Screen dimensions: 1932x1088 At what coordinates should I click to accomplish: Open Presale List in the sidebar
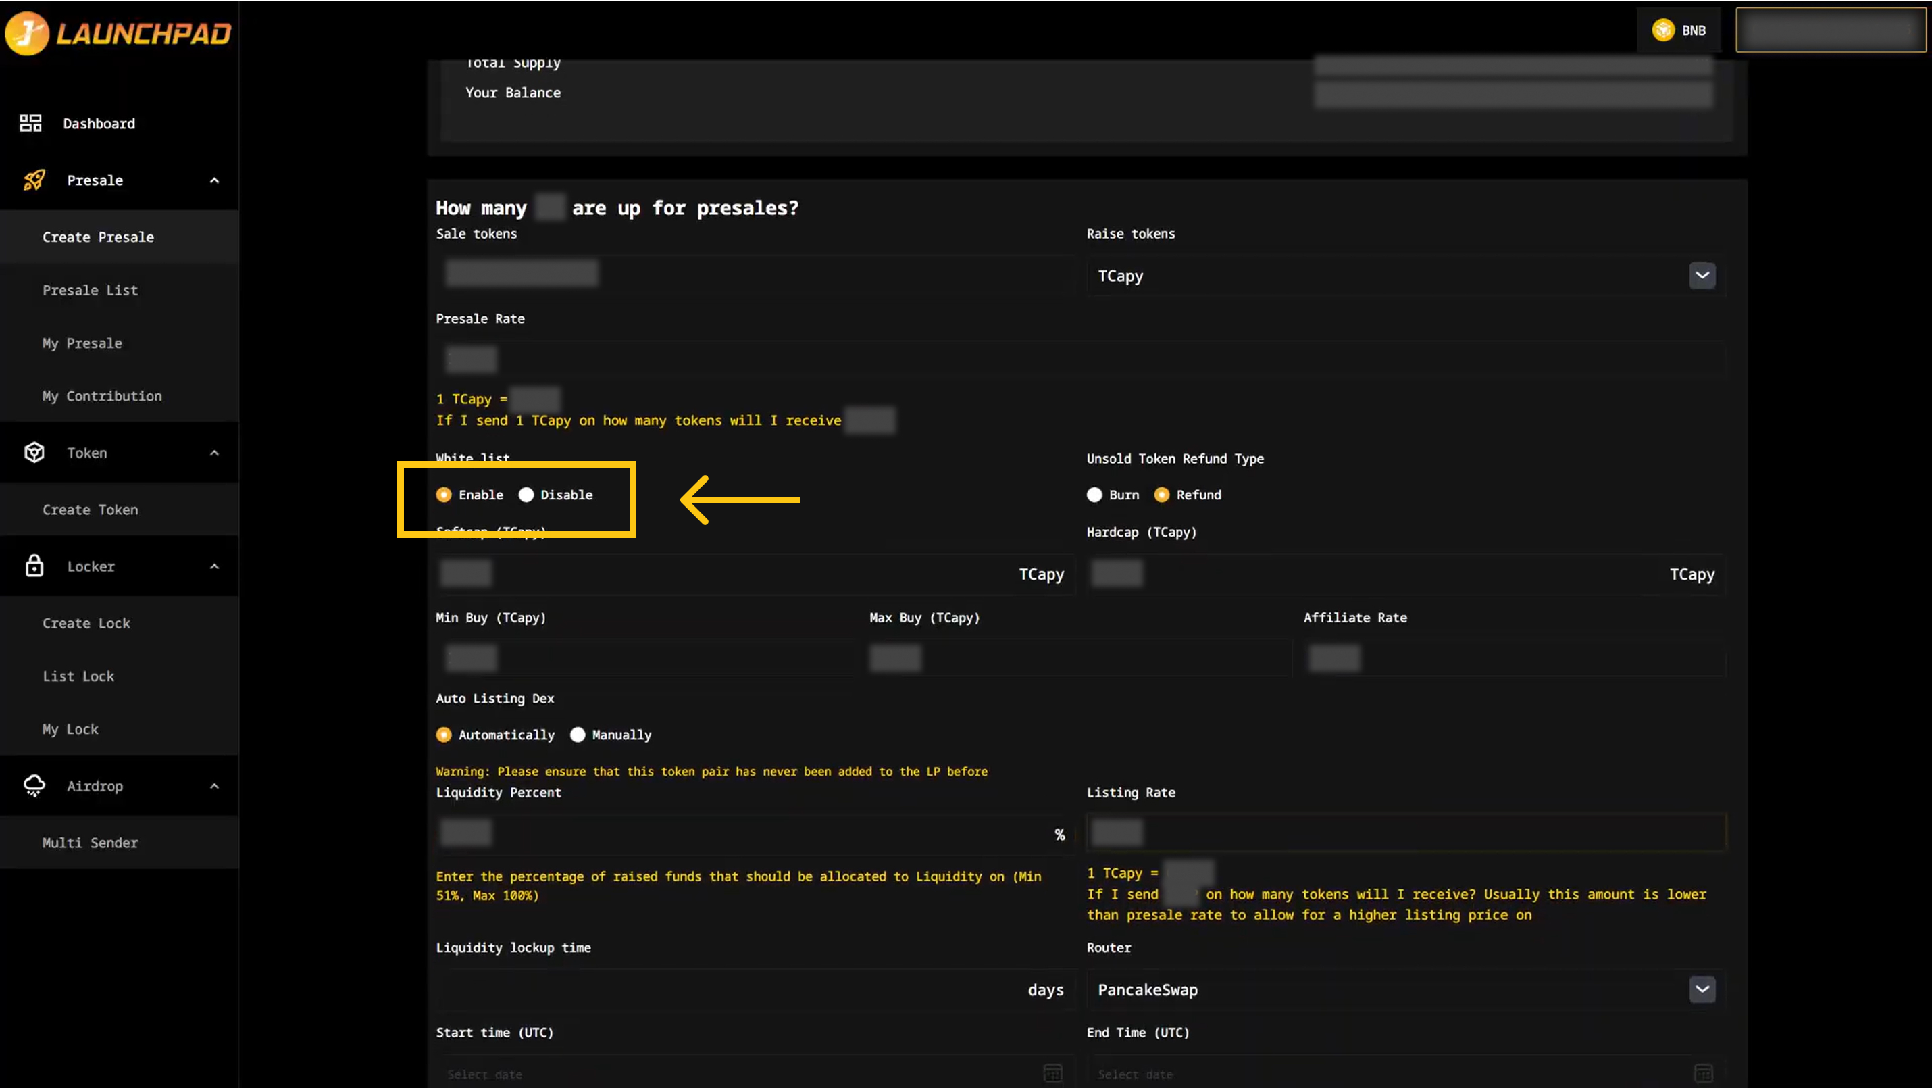tap(90, 290)
